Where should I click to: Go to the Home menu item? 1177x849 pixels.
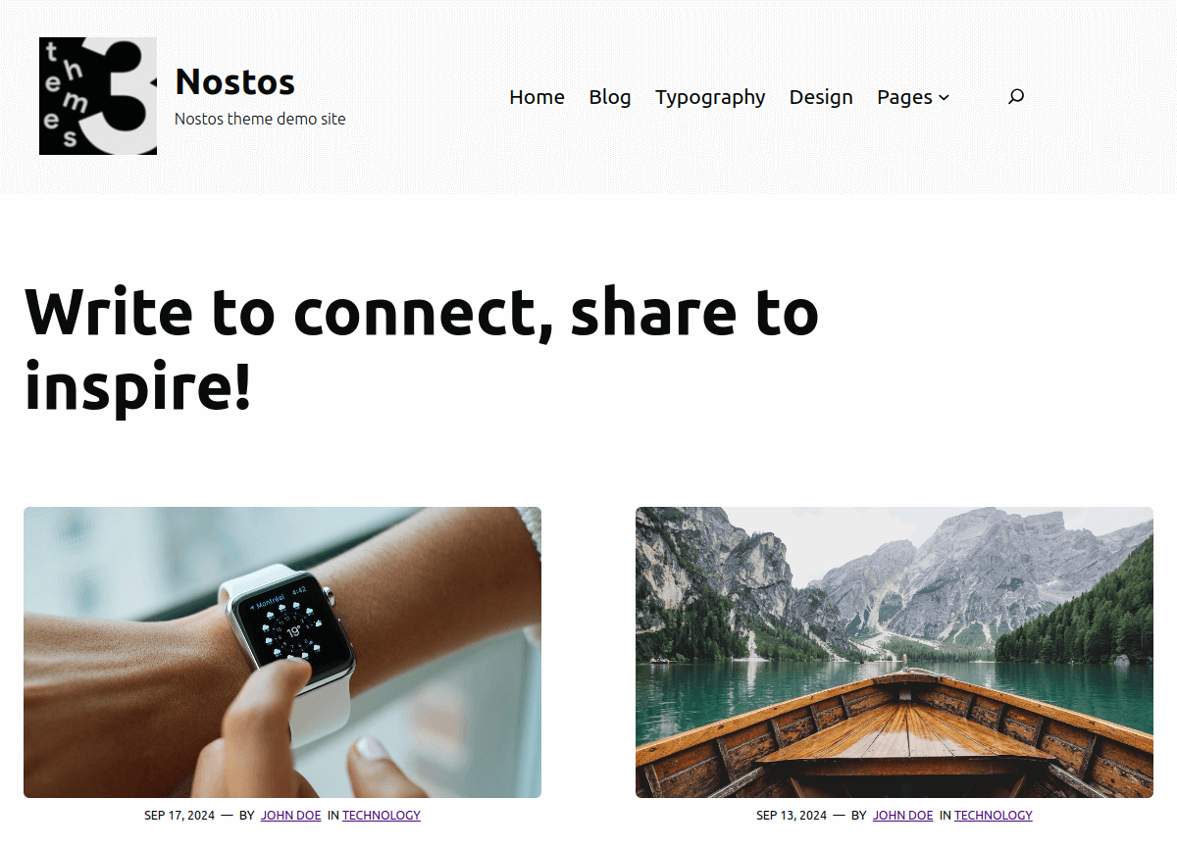[537, 97]
